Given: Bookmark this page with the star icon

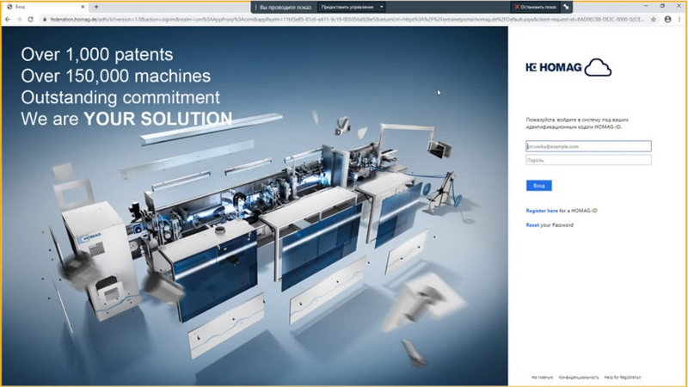Looking at the screenshot, I should coord(654,19).
